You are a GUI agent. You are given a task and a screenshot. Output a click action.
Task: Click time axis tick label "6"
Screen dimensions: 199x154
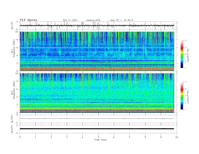114,137
